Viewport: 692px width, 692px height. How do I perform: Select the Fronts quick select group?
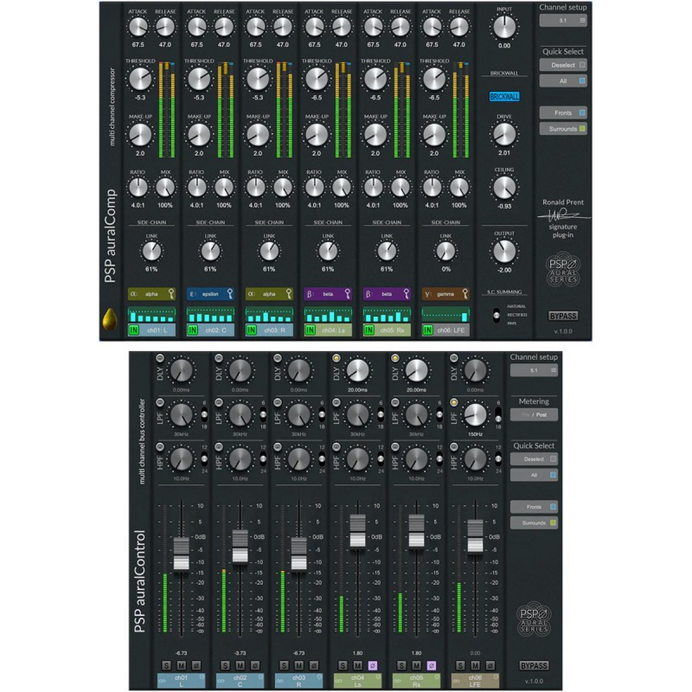click(563, 113)
